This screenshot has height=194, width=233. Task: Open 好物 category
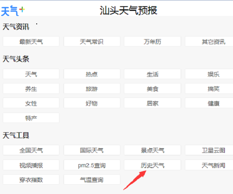[92, 103]
